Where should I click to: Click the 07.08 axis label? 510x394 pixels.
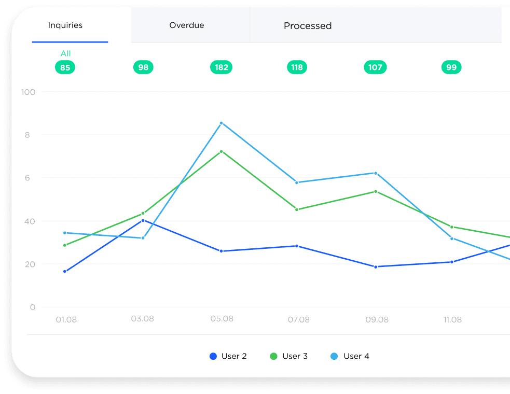point(298,320)
